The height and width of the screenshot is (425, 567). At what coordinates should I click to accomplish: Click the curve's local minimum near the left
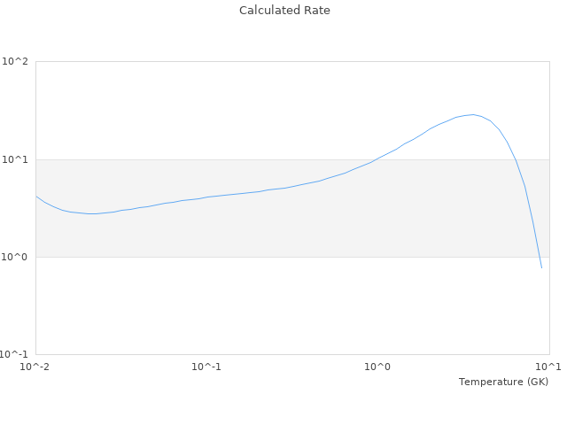point(91,213)
